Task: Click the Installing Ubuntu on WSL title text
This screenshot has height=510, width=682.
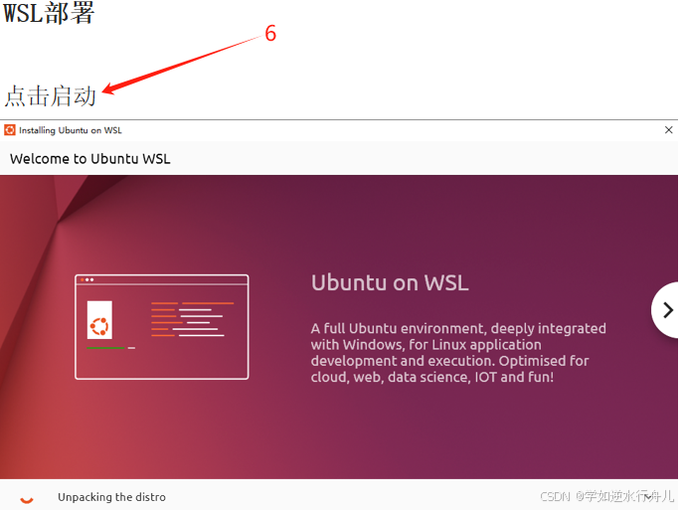Action: tap(71, 130)
